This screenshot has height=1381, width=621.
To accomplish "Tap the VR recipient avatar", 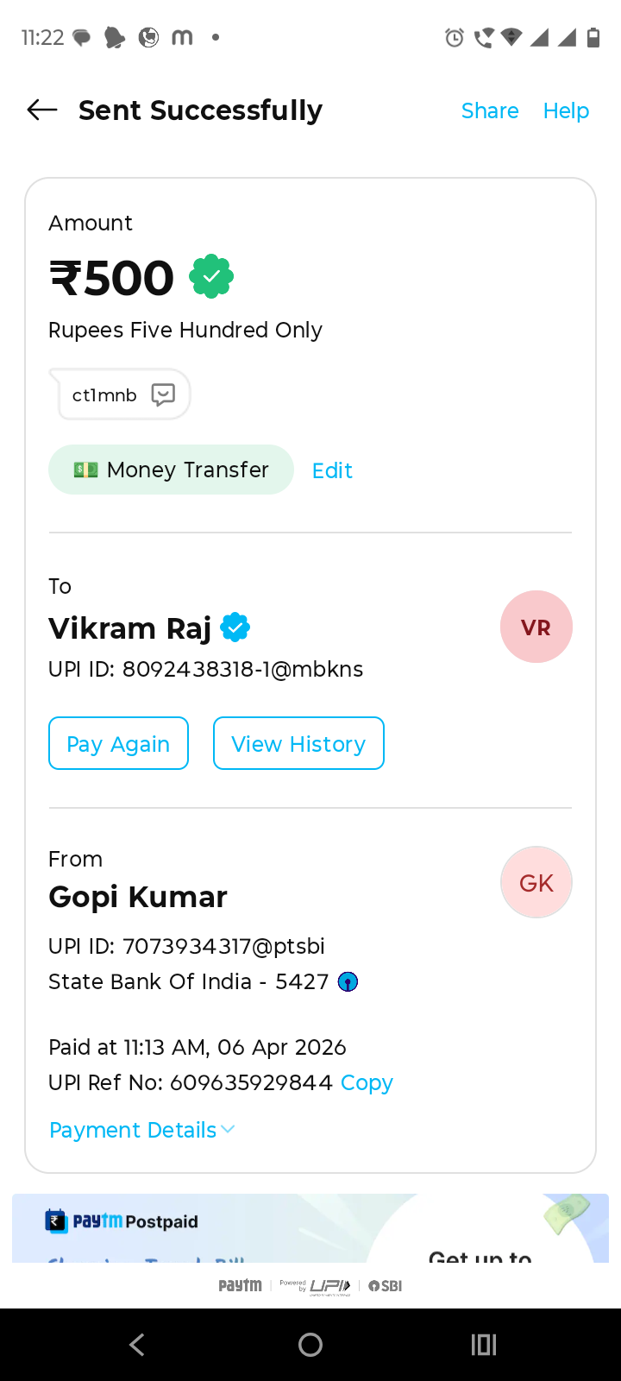I will [x=536, y=627].
